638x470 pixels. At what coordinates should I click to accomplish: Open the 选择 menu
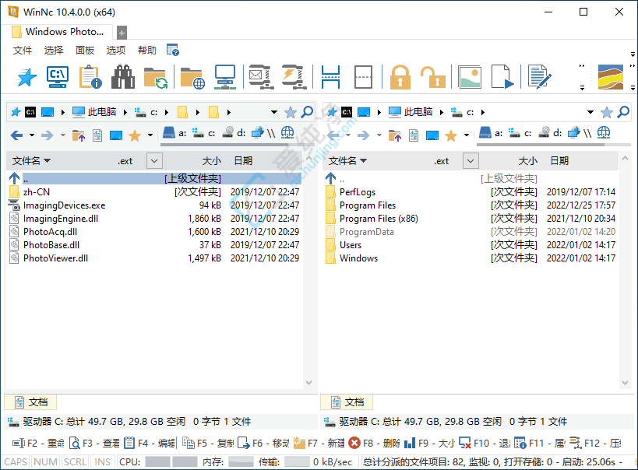[54, 50]
